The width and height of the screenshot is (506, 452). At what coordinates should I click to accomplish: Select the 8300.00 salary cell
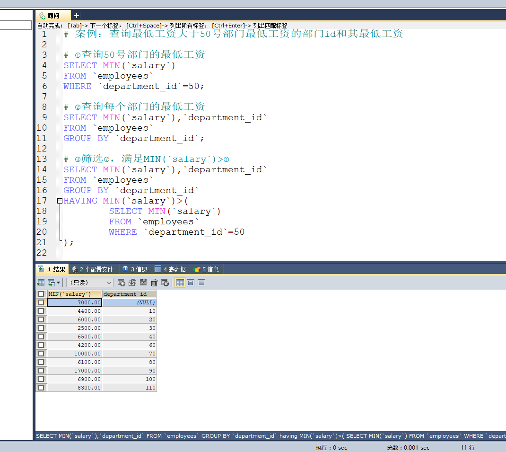tap(75, 387)
